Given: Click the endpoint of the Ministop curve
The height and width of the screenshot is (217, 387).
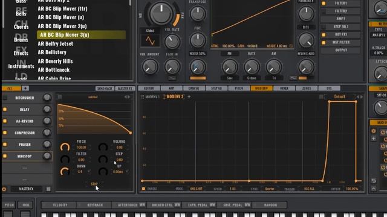Looking at the screenshot, I should (131, 133).
